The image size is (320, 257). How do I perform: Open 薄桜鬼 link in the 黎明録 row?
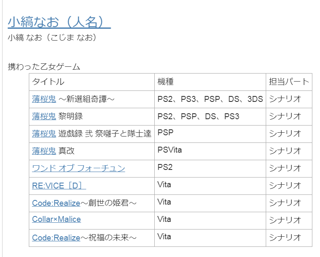tap(44, 117)
